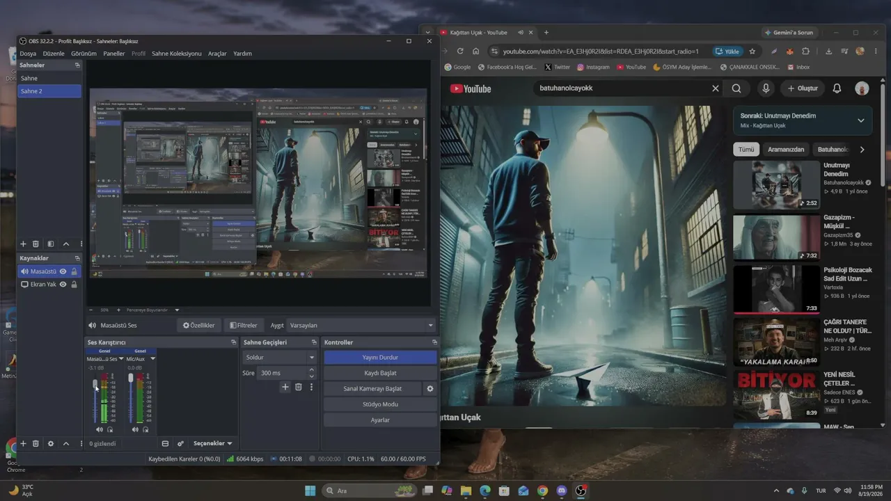The height and width of the screenshot is (501, 891).
Task: Click Yayını Durdur to stop streaming
Action: 380,357
